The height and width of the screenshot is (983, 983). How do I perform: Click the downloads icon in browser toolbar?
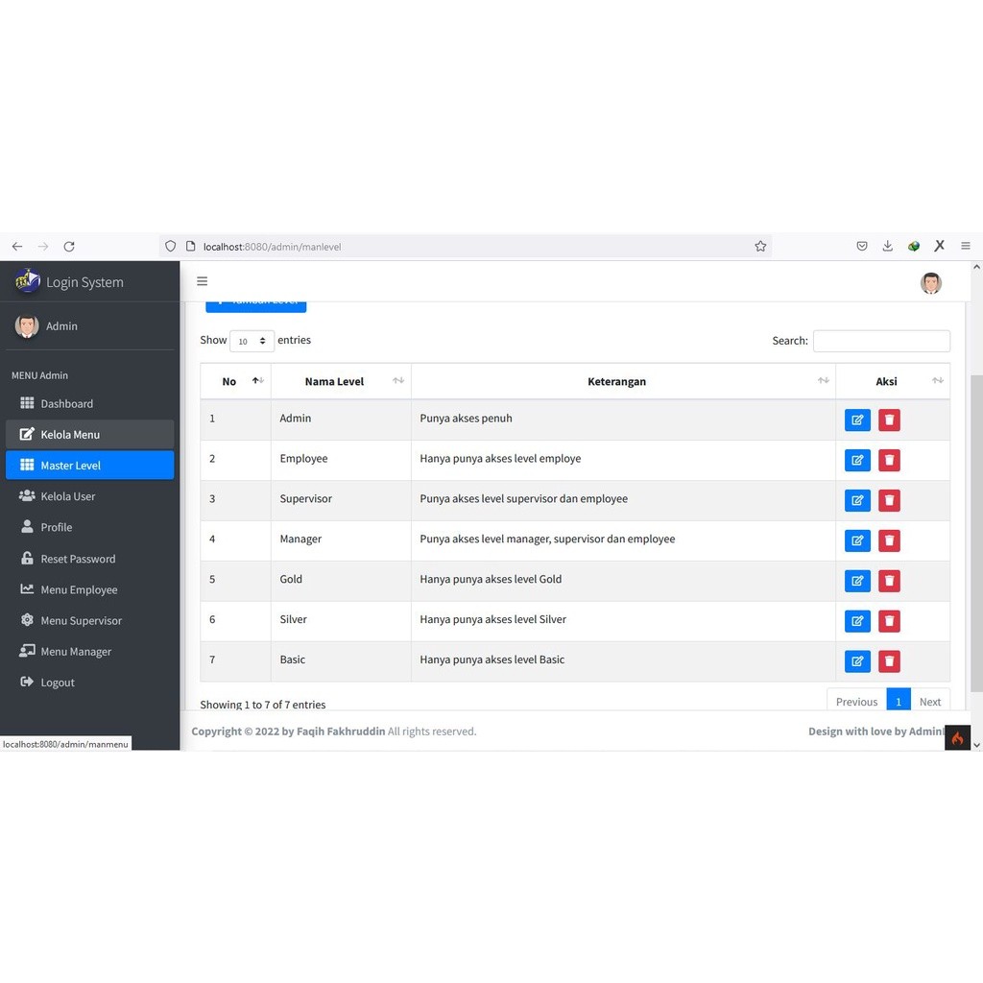point(887,246)
